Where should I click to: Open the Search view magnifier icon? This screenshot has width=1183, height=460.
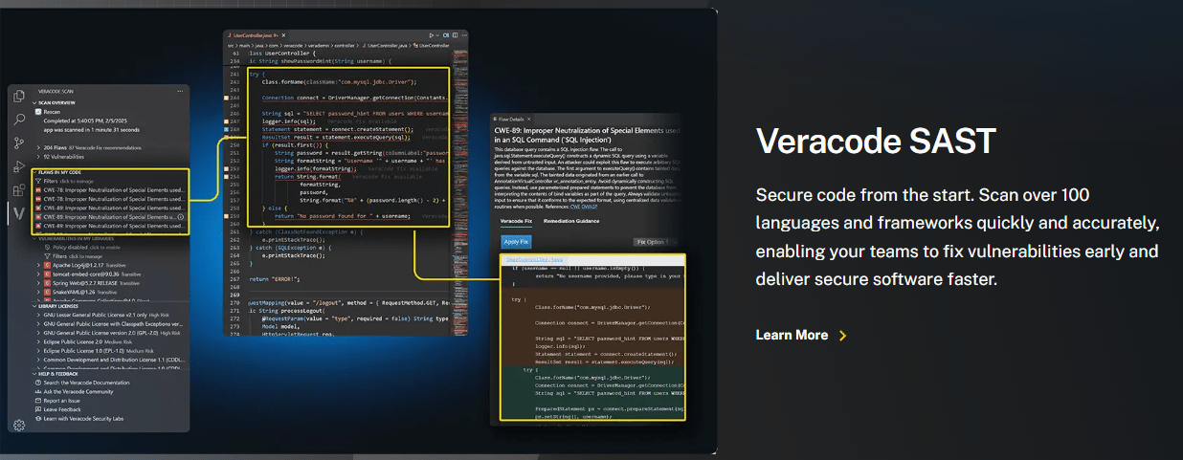(x=19, y=120)
